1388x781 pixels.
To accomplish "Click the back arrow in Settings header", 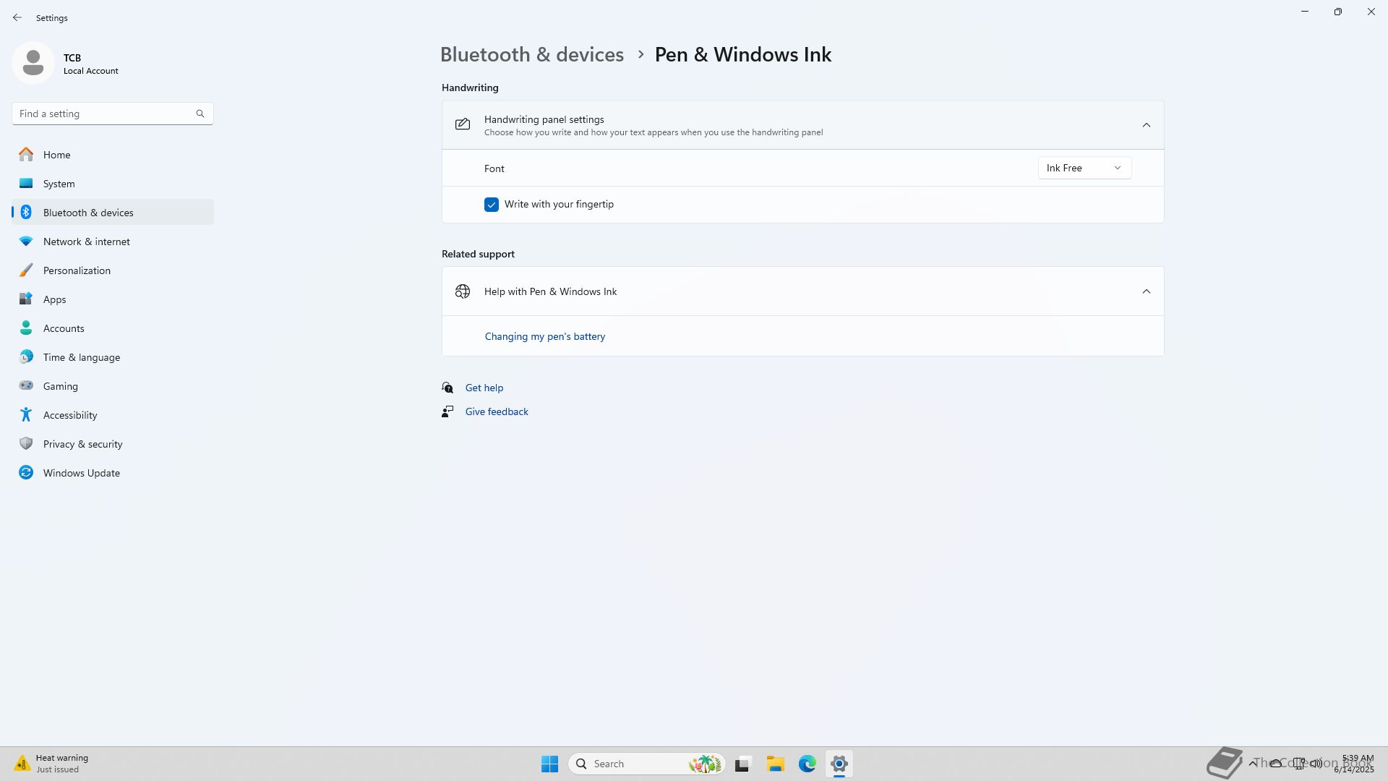I will (17, 17).
